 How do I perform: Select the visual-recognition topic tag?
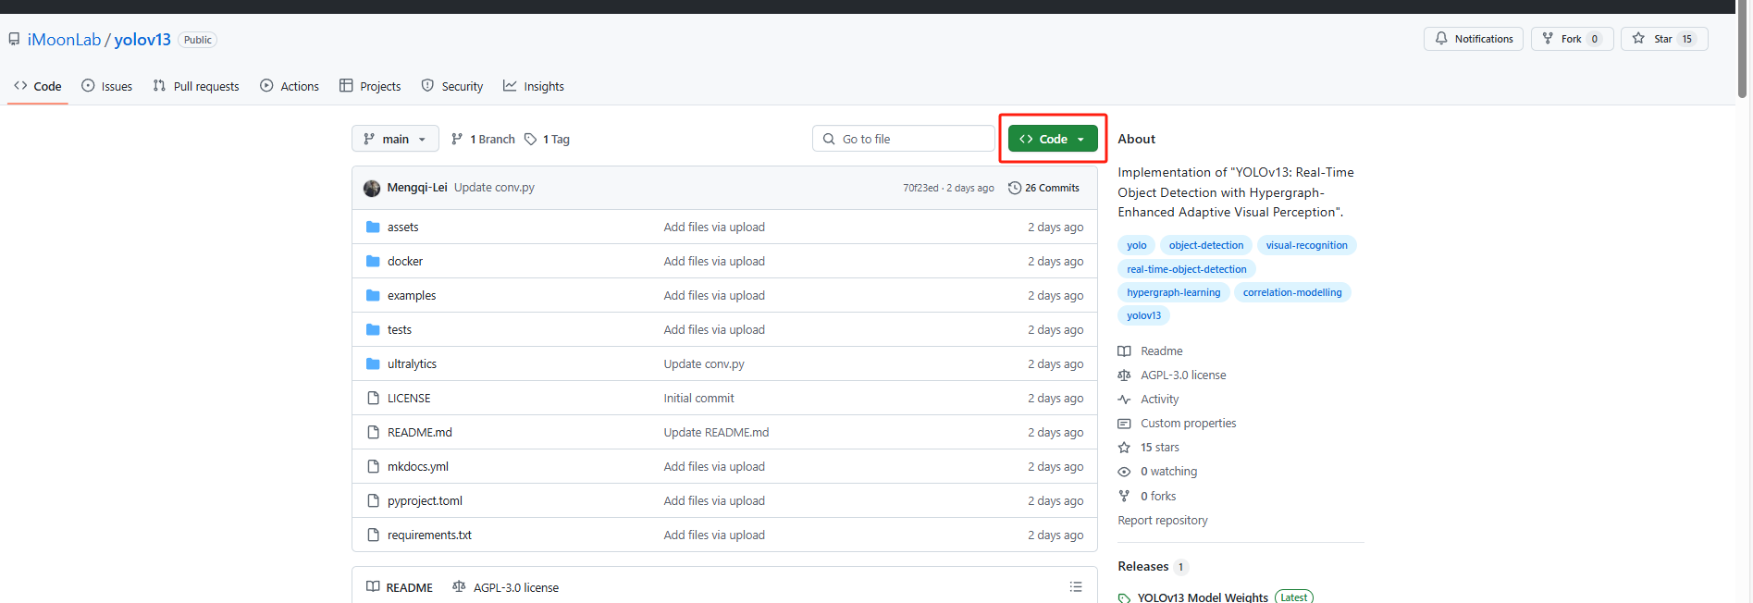click(x=1306, y=245)
